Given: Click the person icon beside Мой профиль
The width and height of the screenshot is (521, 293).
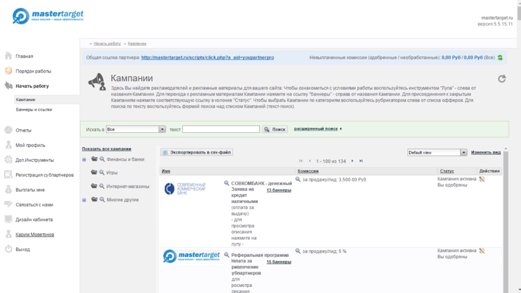Looking at the screenshot, I should (x=8, y=145).
